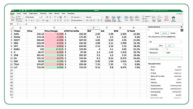This screenshot has width=193, height=109.
Task: Click the info icon in Option Samurai panel
Action: tap(182, 30)
